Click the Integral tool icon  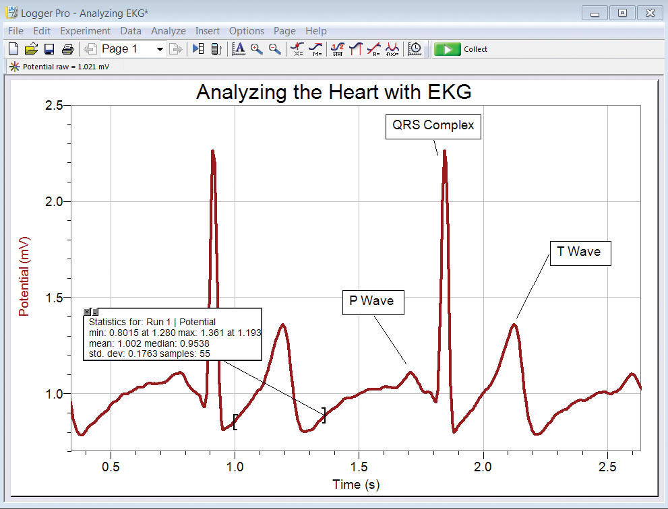point(357,49)
